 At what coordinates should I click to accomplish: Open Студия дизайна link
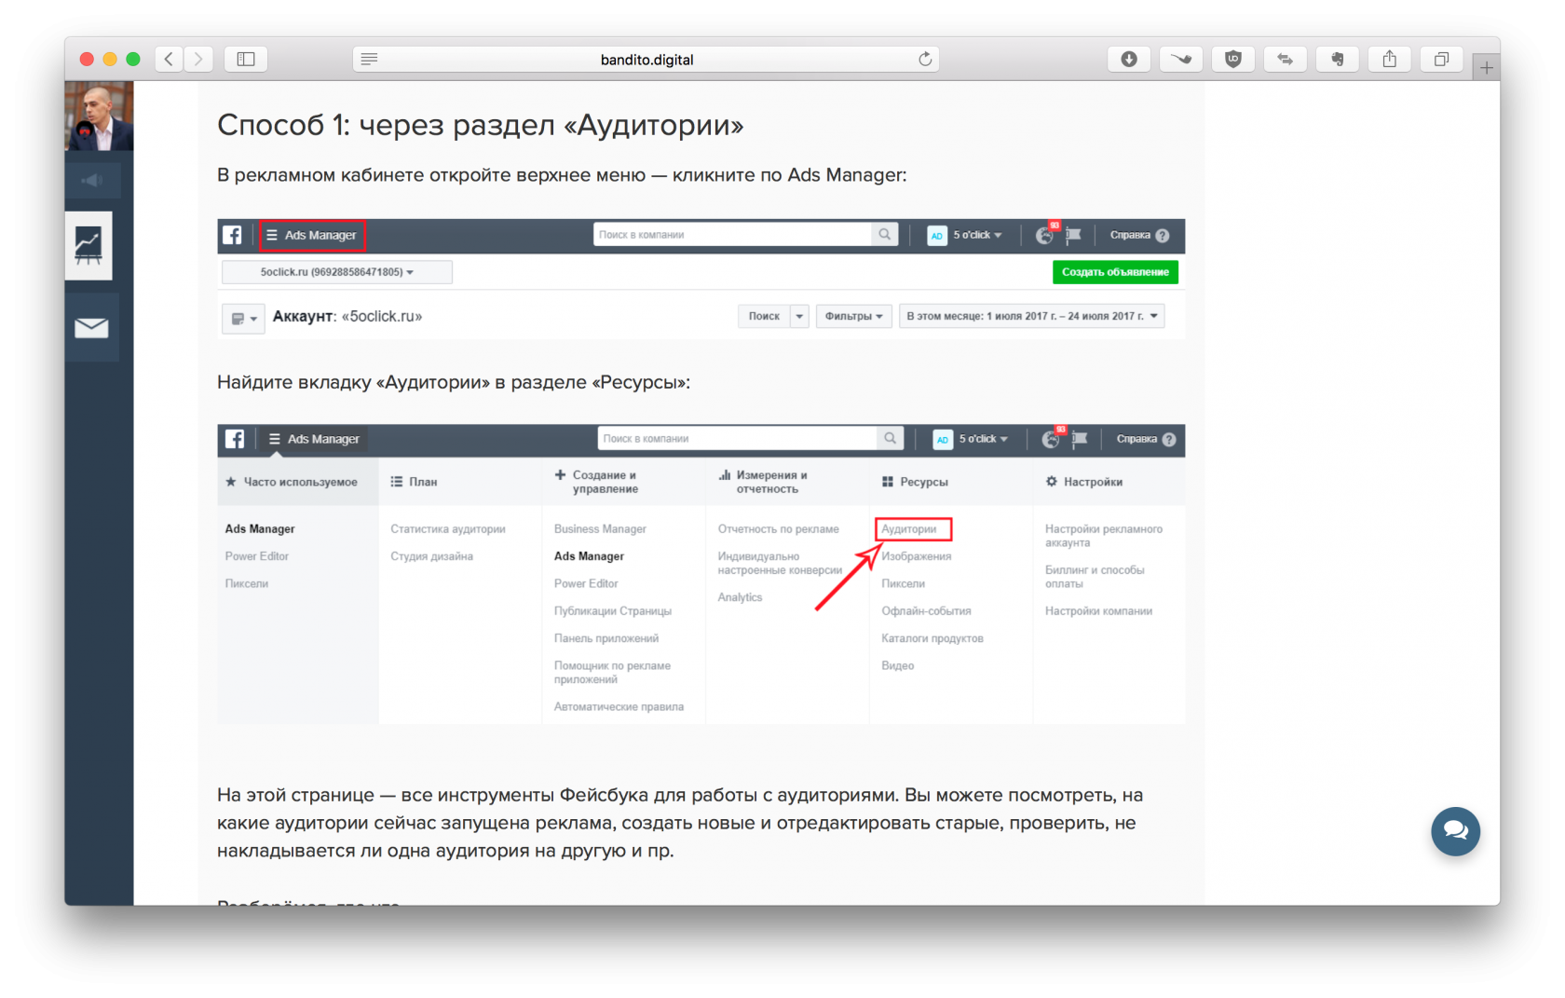point(431,556)
